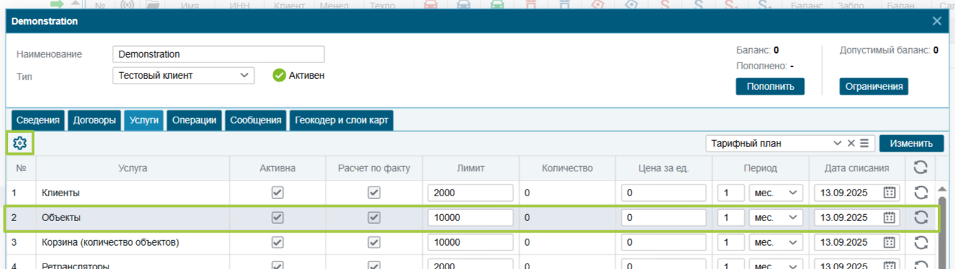Click the Ограничения button
This screenshot has height=269, width=955.
point(873,86)
